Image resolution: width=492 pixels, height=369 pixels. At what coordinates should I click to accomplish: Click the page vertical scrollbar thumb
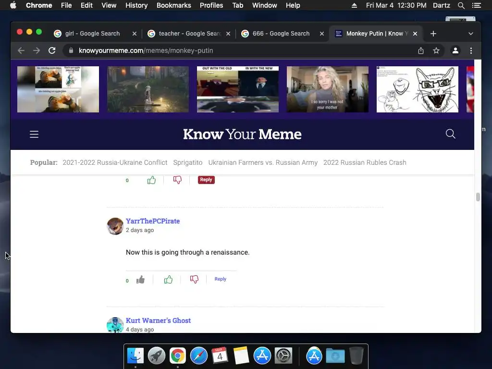(478, 197)
